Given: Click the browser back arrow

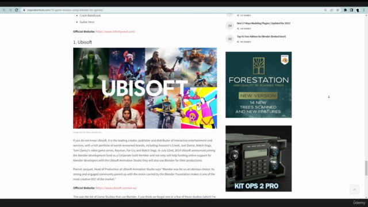Looking at the screenshot, I should pyautogui.click(x=4, y=10).
